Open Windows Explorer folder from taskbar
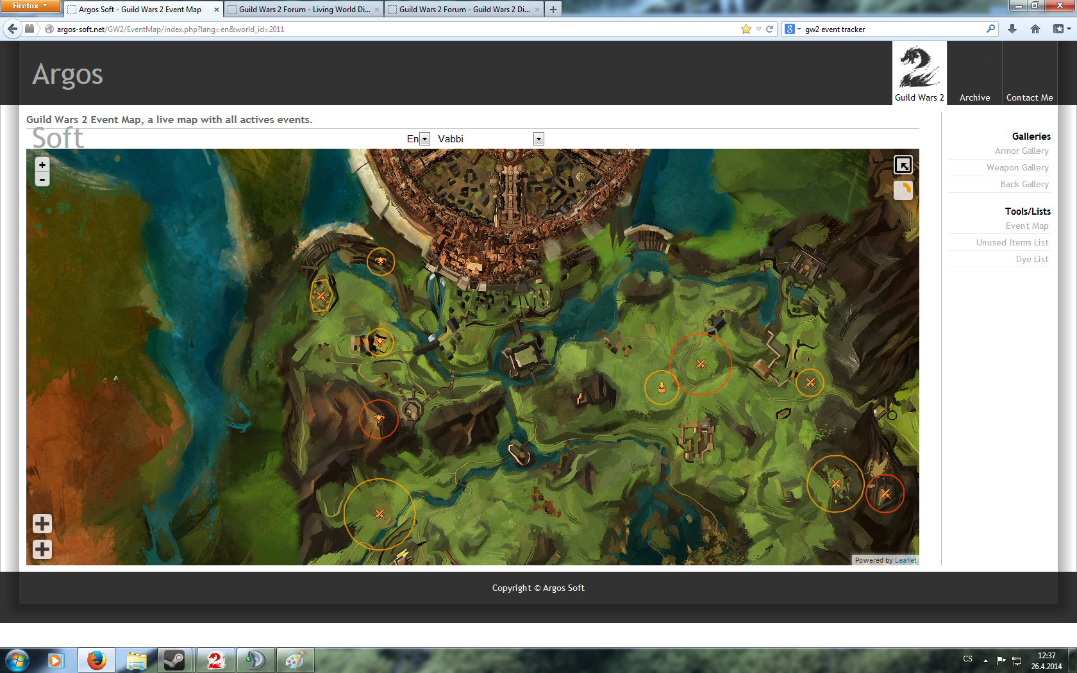The width and height of the screenshot is (1077, 673). (136, 660)
